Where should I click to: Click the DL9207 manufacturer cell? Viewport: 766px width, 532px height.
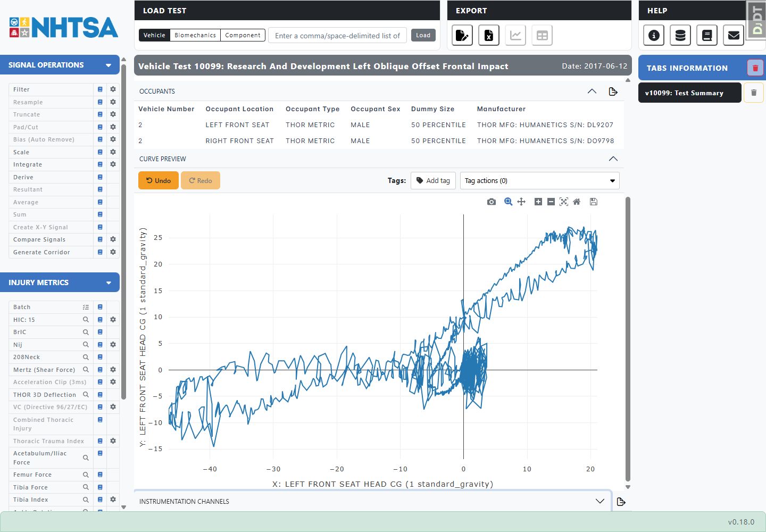coord(545,125)
